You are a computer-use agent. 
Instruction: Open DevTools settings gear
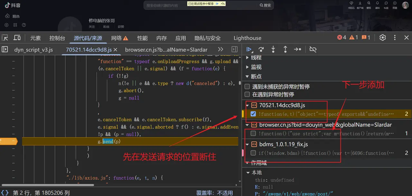pyautogui.click(x=382, y=38)
